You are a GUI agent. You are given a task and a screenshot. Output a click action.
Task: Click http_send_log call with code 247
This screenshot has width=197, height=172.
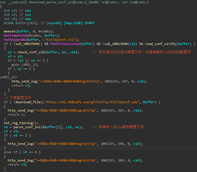(x=23, y=81)
